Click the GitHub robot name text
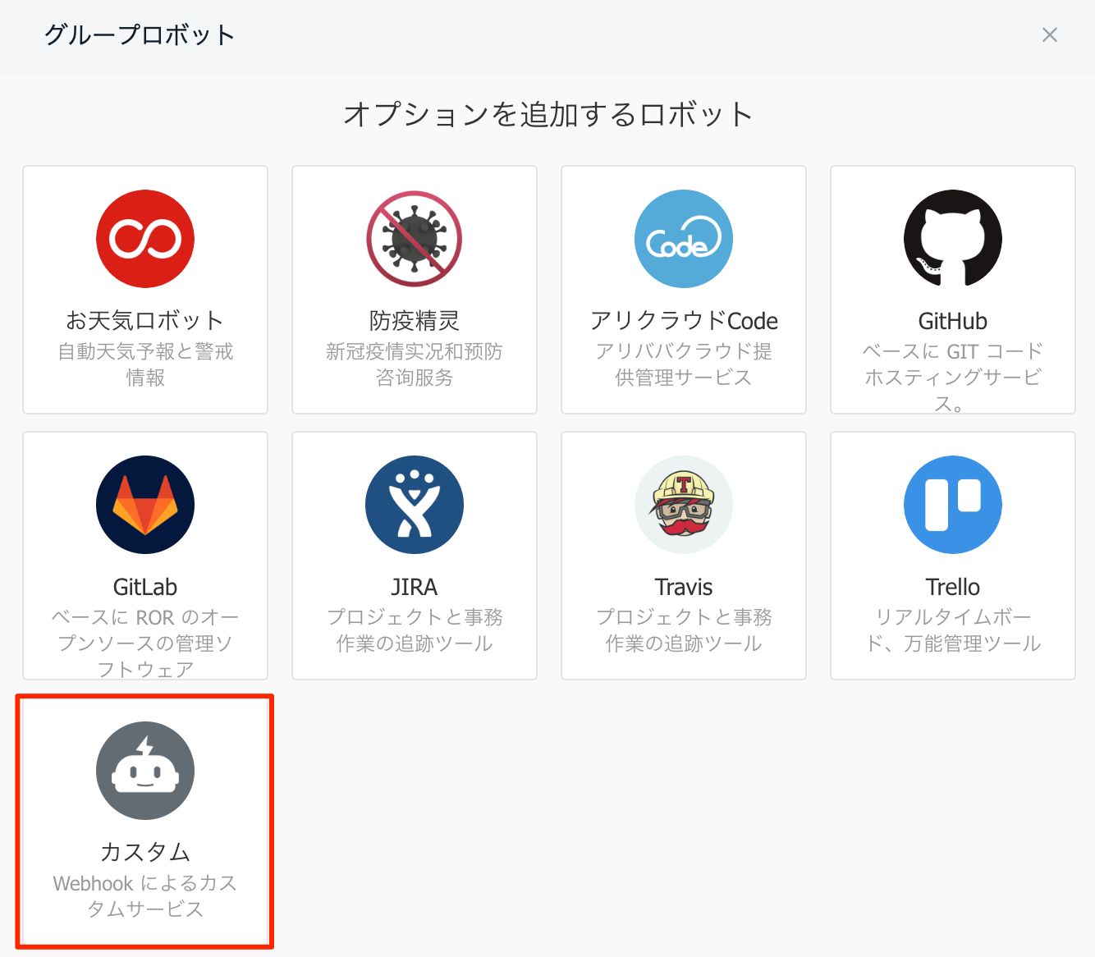Screen dimensions: 1095x957 (x=953, y=321)
